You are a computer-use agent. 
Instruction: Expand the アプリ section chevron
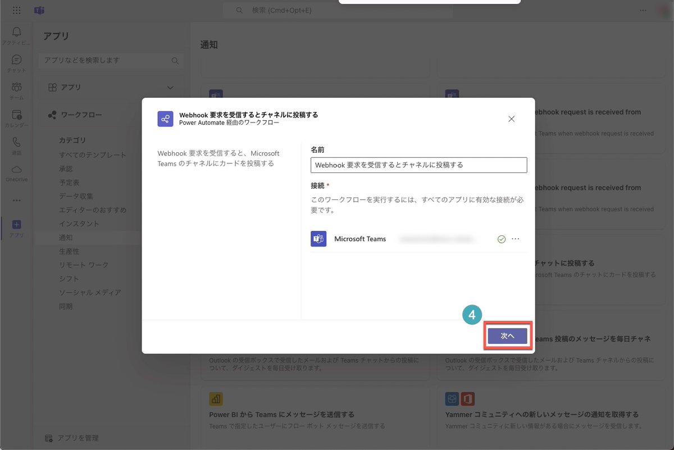(x=170, y=88)
